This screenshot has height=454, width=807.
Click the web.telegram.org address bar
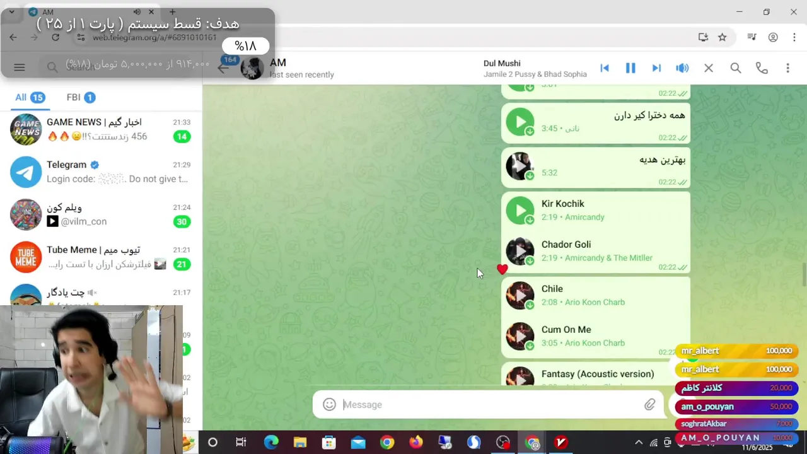154,37
